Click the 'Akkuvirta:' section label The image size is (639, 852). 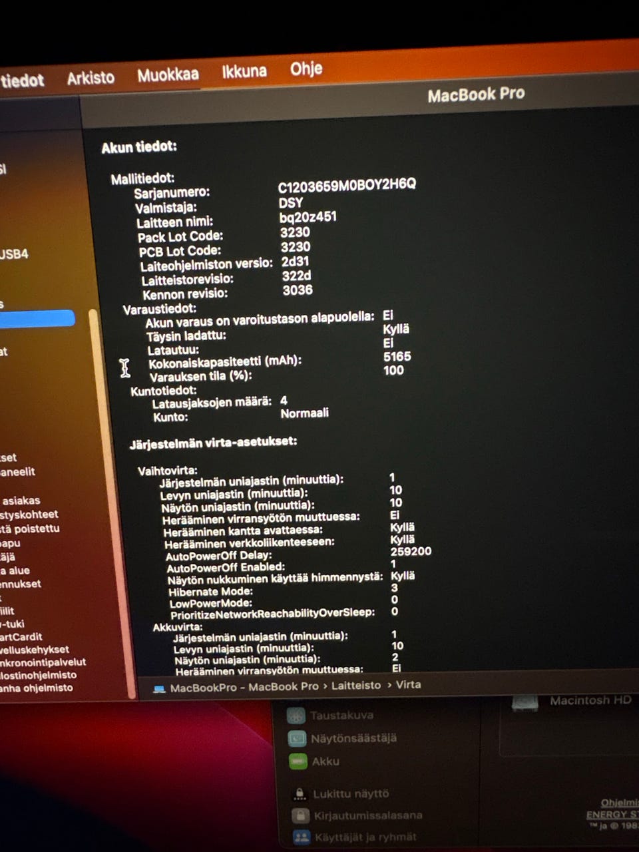coord(178,627)
